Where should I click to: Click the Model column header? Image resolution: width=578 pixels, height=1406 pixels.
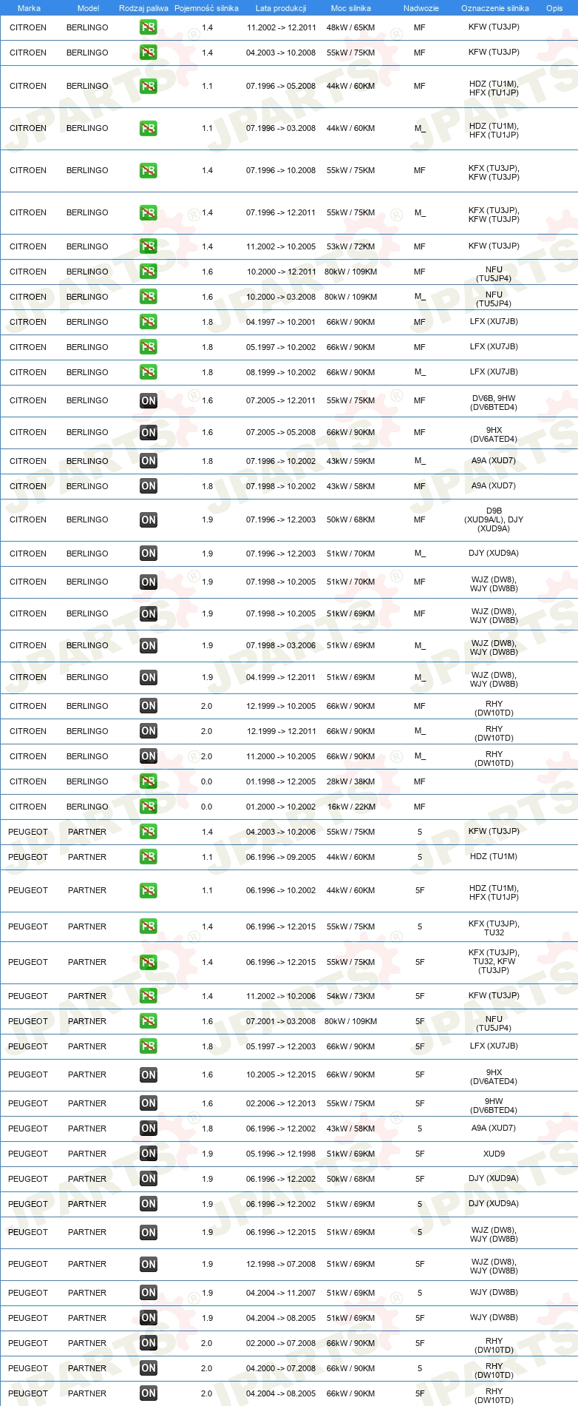[88, 8]
